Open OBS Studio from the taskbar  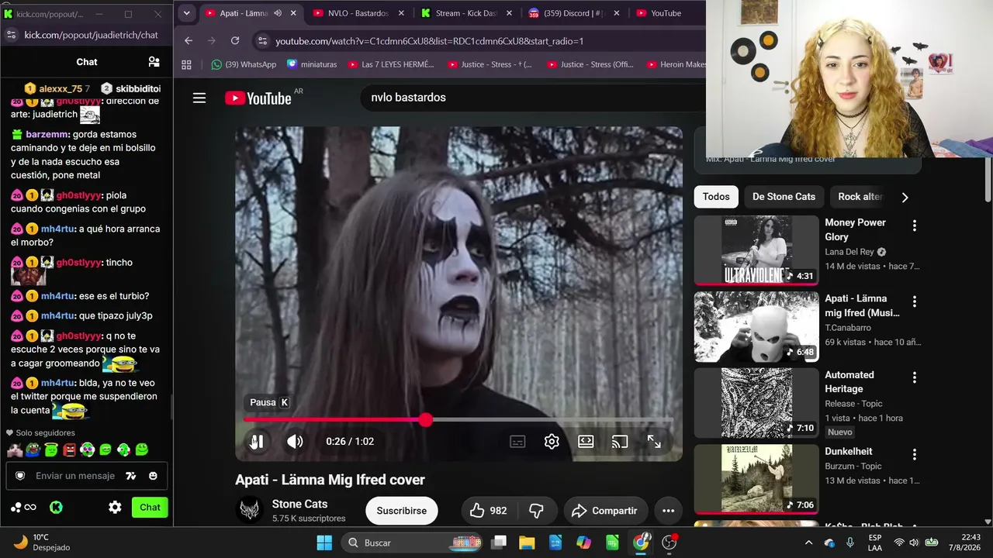(669, 542)
